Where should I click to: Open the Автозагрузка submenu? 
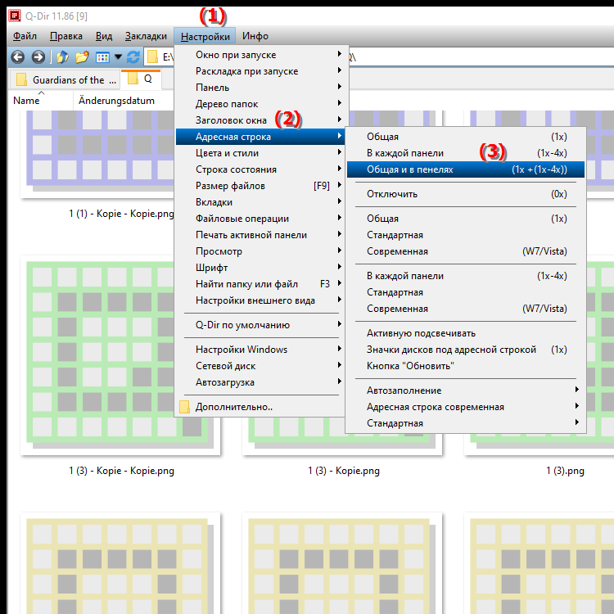pyautogui.click(x=260, y=382)
